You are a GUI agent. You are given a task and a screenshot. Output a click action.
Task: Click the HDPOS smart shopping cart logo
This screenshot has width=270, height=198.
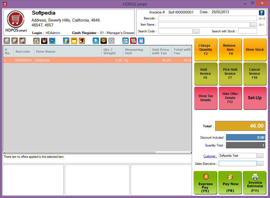[16, 19]
